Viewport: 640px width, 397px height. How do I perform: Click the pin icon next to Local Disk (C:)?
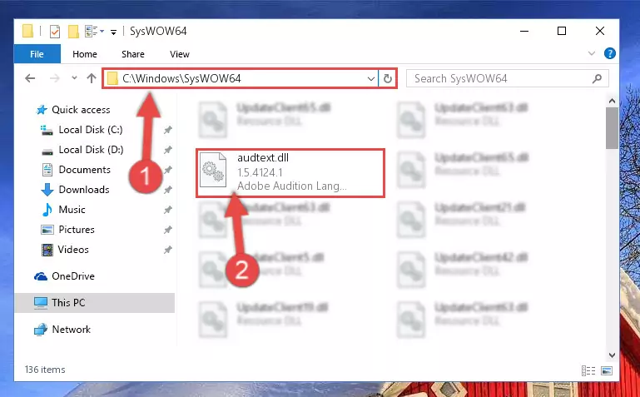click(x=168, y=130)
